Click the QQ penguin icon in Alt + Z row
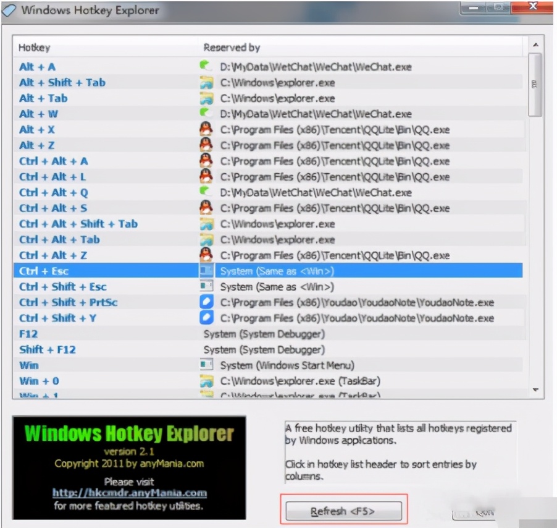 [x=206, y=145]
